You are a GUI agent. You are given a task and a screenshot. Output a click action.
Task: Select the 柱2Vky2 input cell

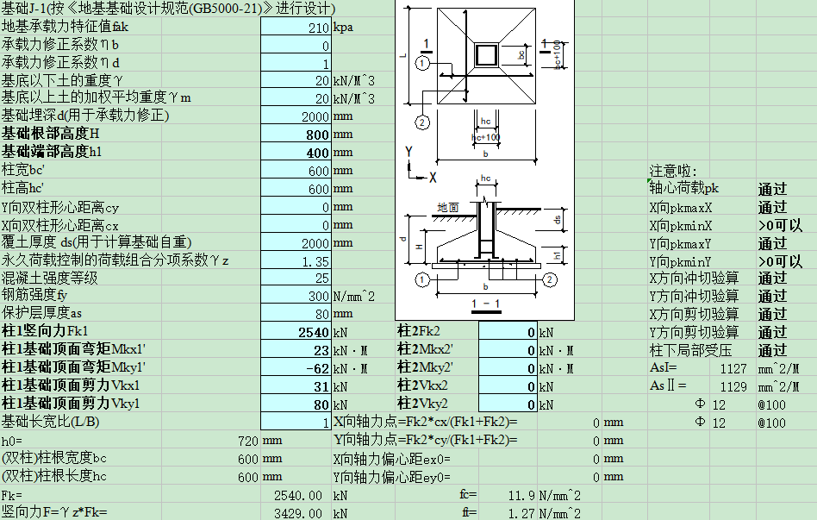click(x=508, y=404)
